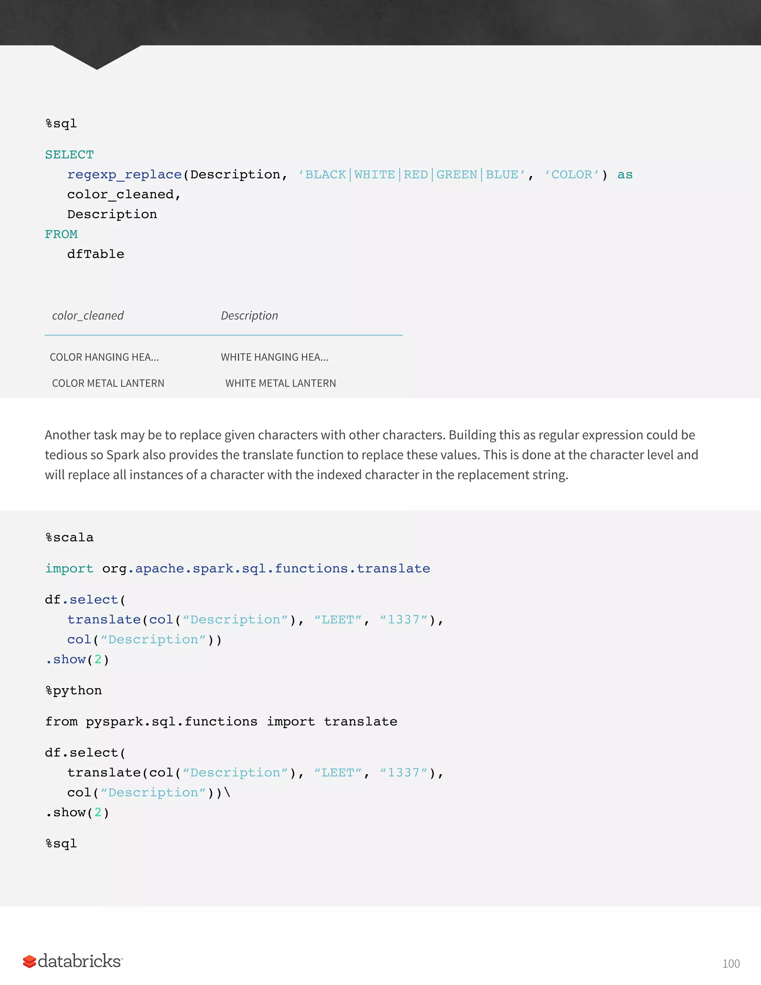Click the Description column header in the table
The image size is (761, 985).
click(249, 316)
